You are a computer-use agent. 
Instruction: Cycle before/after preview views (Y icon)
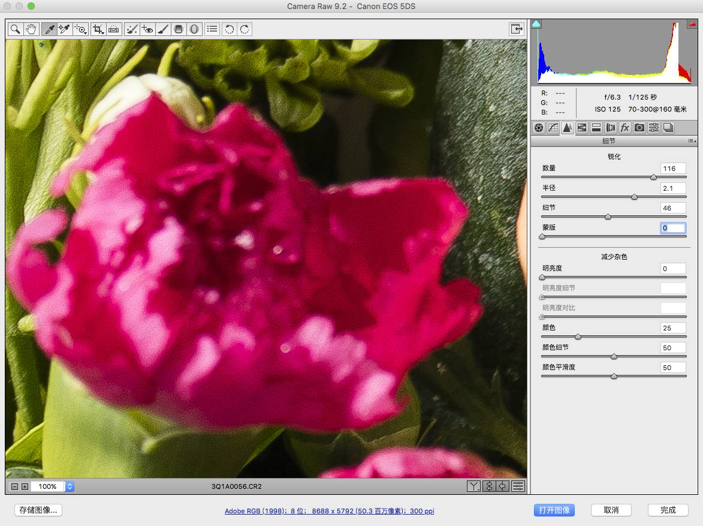point(473,486)
